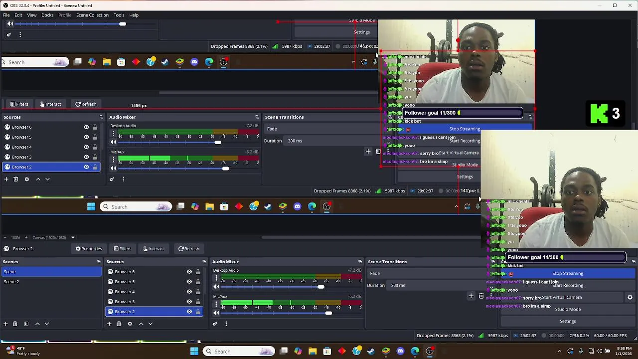
Task: Open Steam from the real Windows taskbar
Action: pos(371,351)
